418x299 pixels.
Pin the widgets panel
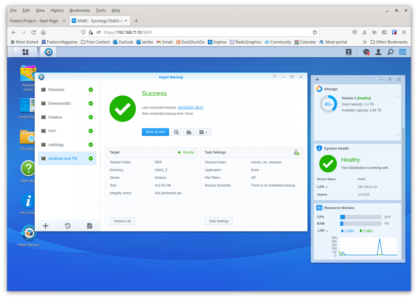click(390, 79)
